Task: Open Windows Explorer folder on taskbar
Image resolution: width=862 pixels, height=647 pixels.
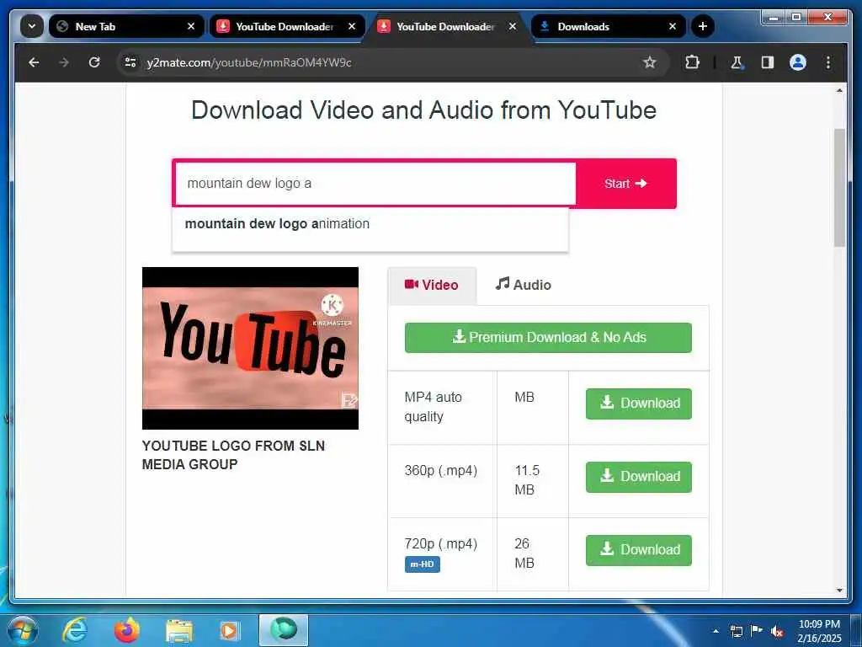Action: pyautogui.click(x=179, y=631)
